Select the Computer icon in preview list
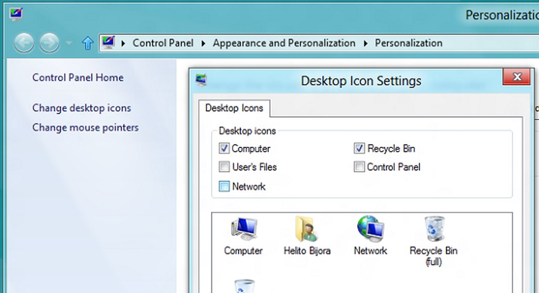Image resolution: width=539 pixels, height=293 pixels. pyautogui.click(x=244, y=228)
